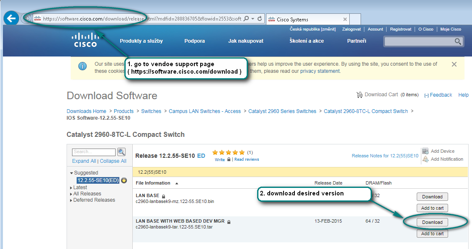Add LAN BASE .bin to cart
The width and height of the screenshot is (472, 249).
pyautogui.click(x=432, y=208)
